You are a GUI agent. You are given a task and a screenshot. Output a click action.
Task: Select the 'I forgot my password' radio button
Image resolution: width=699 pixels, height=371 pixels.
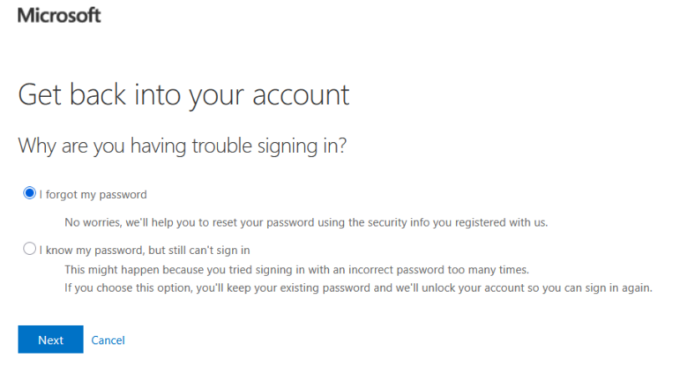click(x=30, y=194)
